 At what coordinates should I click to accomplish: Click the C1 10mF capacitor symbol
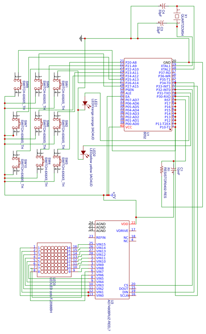coord(174,170)
